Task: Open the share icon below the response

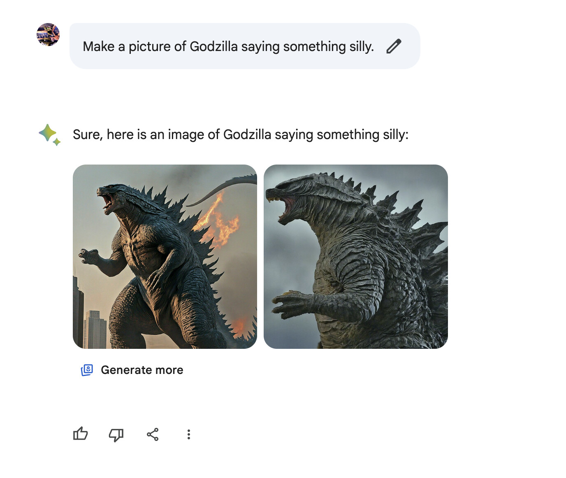Action: click(x=153, y=434)
